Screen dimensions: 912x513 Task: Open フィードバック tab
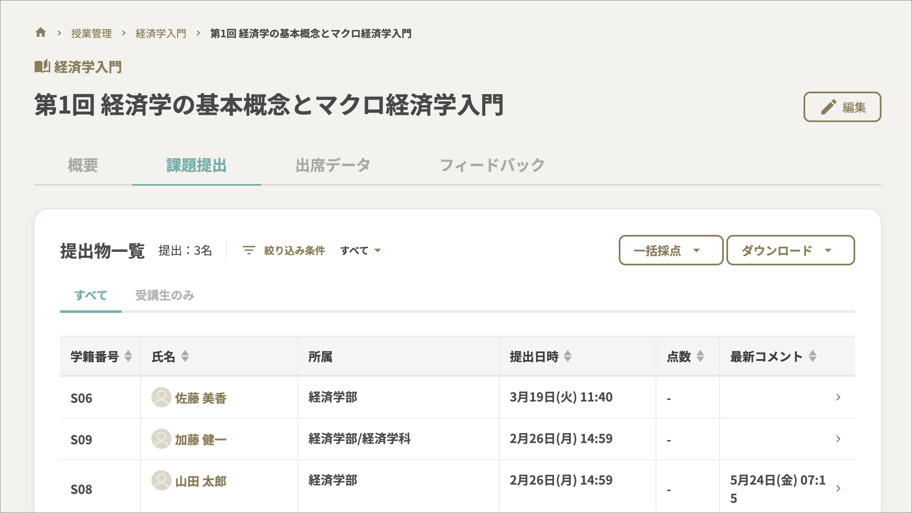pyautogui.click(x=492, y=165)
